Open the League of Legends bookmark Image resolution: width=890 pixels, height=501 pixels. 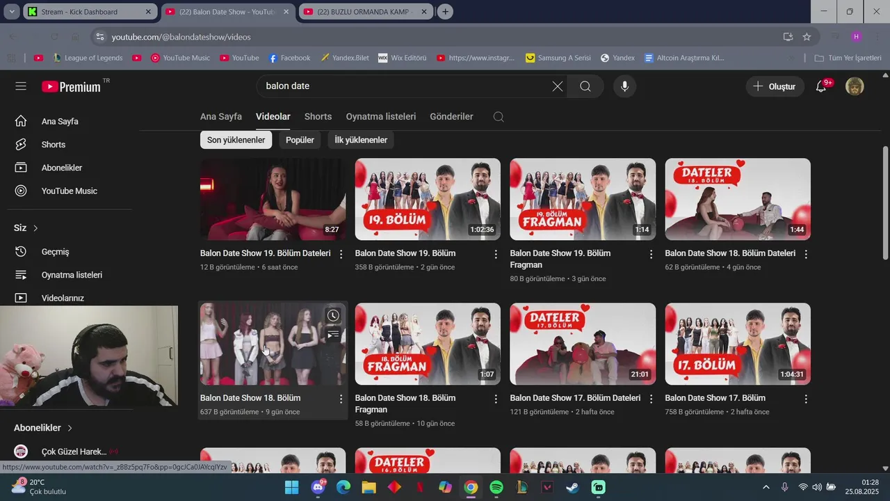pos(88,58)
